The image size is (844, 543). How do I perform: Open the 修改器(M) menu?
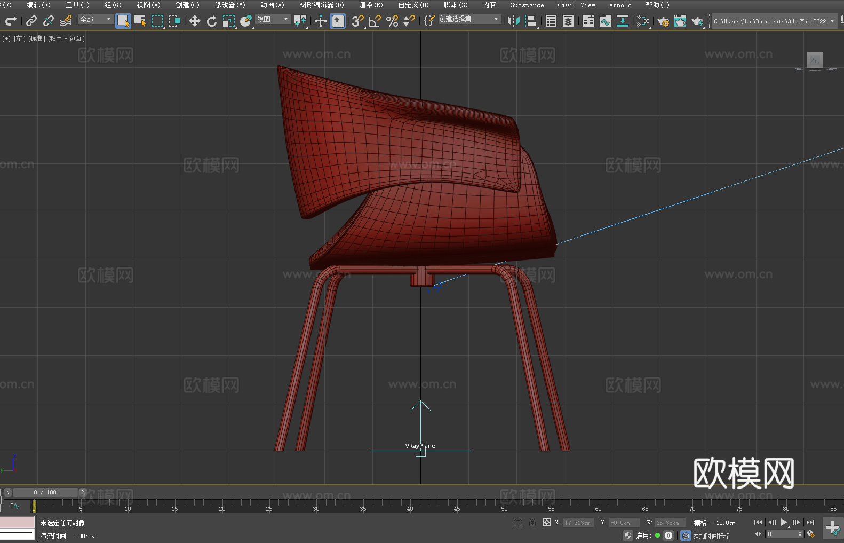(230, 5)
